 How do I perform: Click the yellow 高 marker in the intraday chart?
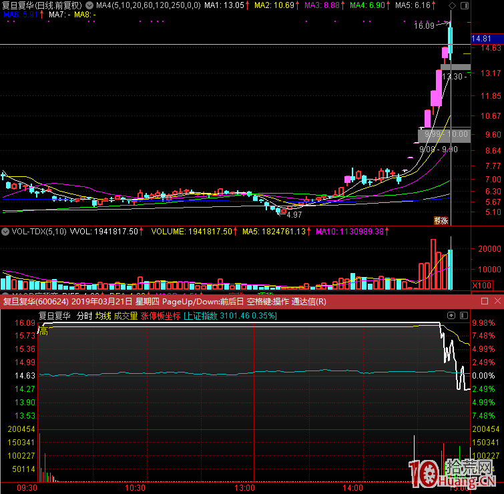[43, 331]
